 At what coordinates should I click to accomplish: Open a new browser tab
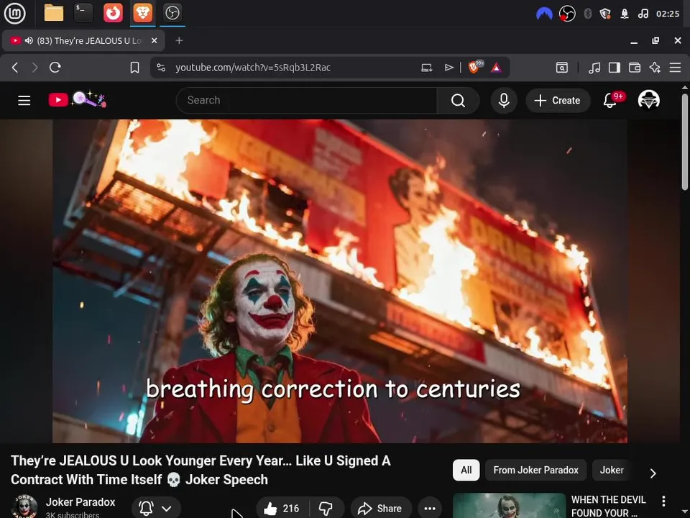(179, 40)
